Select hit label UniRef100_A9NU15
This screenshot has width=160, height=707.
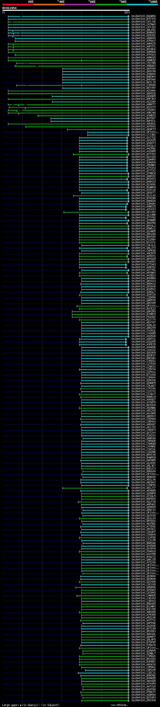coord(143,58)
